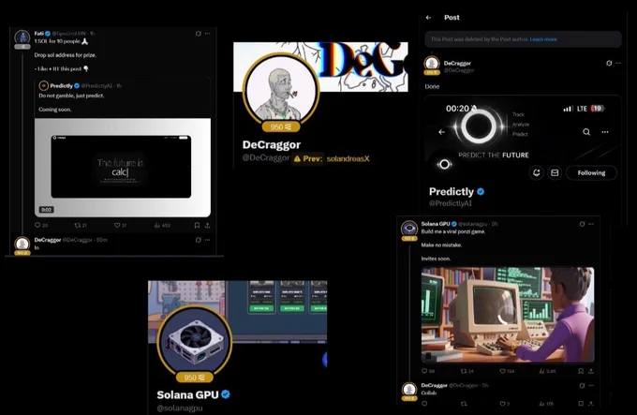Like DeCraggor's "Collab" reply

click(x=502, y=403)
